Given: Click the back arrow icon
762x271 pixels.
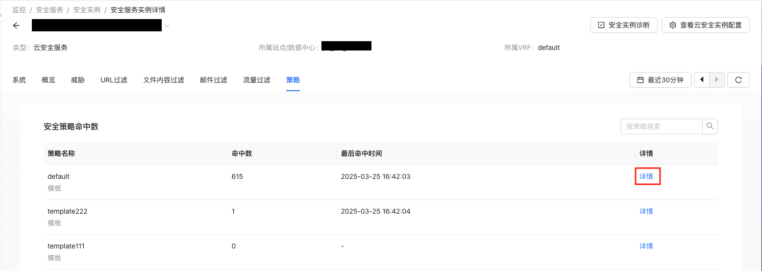Looking at the screenshot, I should pos(16,25).
